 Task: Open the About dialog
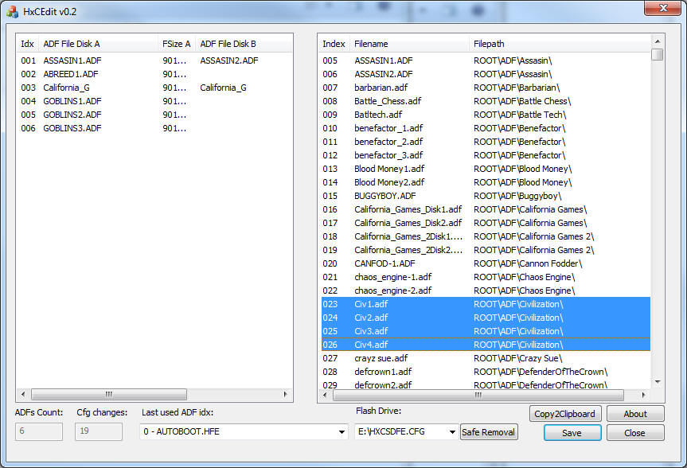tap(635, 414)
